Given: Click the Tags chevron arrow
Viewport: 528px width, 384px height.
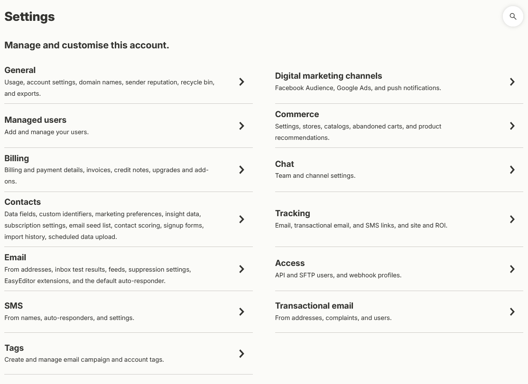Looking at the screenshot, I should (x=241, y=353).
